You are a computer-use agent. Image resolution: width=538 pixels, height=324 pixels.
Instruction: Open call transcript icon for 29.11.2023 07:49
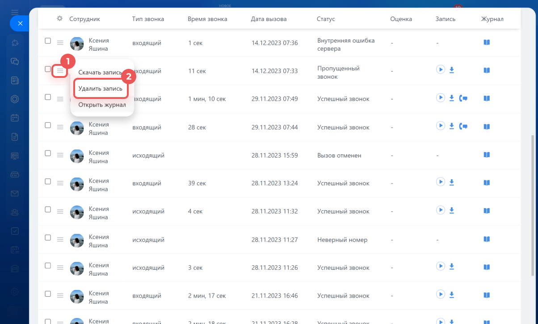tap(463, 98)
